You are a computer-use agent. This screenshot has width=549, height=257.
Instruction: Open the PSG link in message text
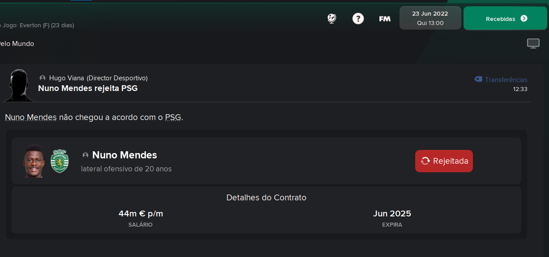click(x=173, y=117)
